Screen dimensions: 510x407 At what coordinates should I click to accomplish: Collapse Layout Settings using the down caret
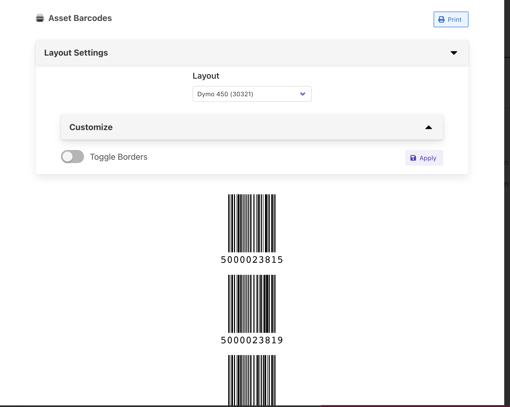click(454, 53)
